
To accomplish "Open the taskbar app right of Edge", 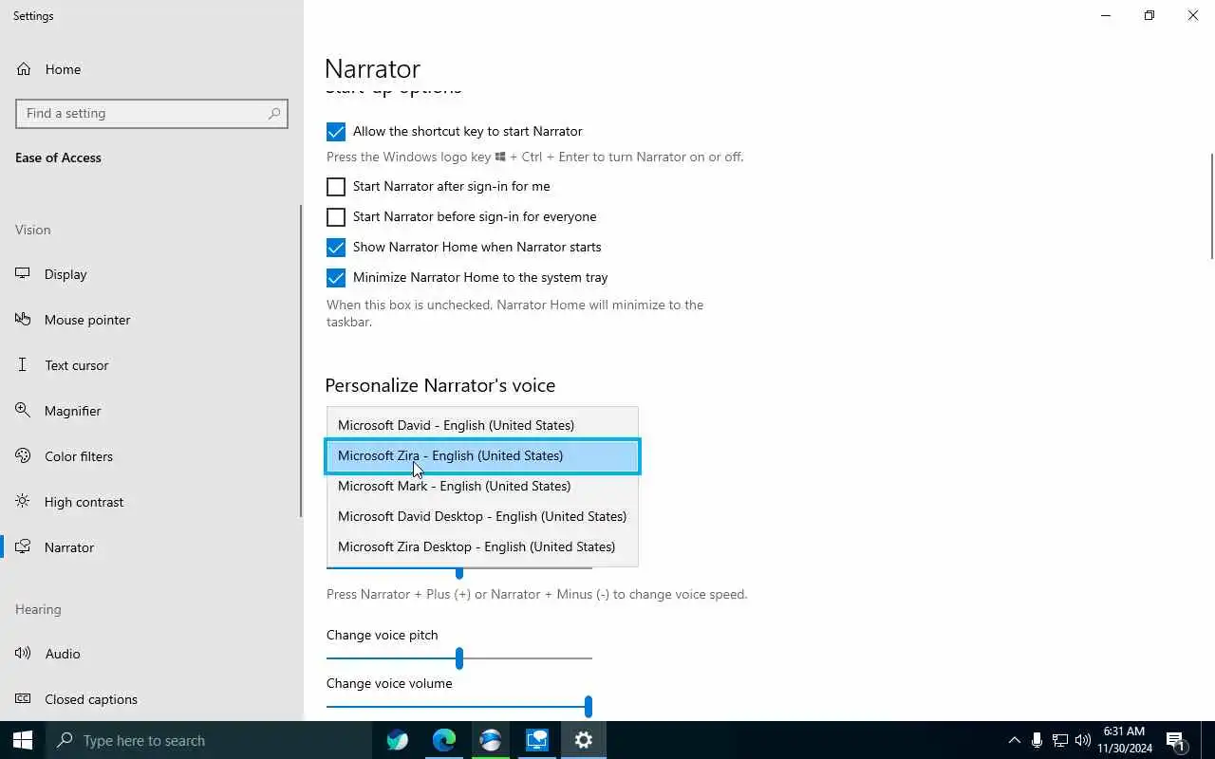I will [x=491, y=740].
